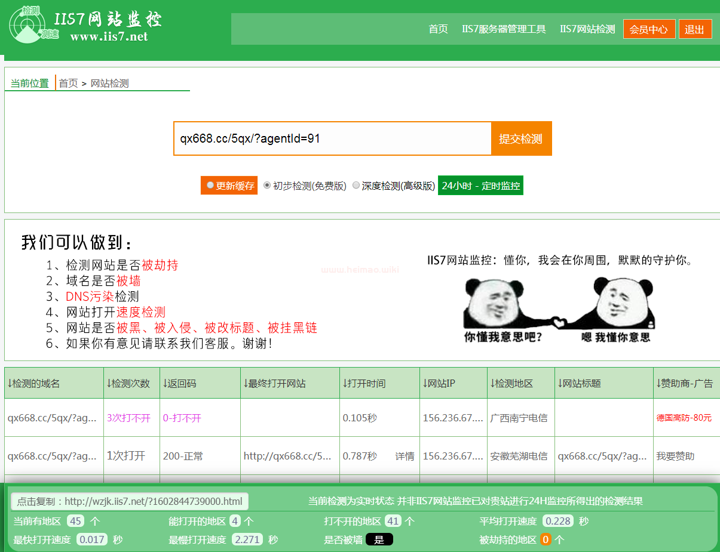Screen dimensions: 720x552
Task: Click the 德国高防-80元 sponsor ad link
Action: click(684, 418)
